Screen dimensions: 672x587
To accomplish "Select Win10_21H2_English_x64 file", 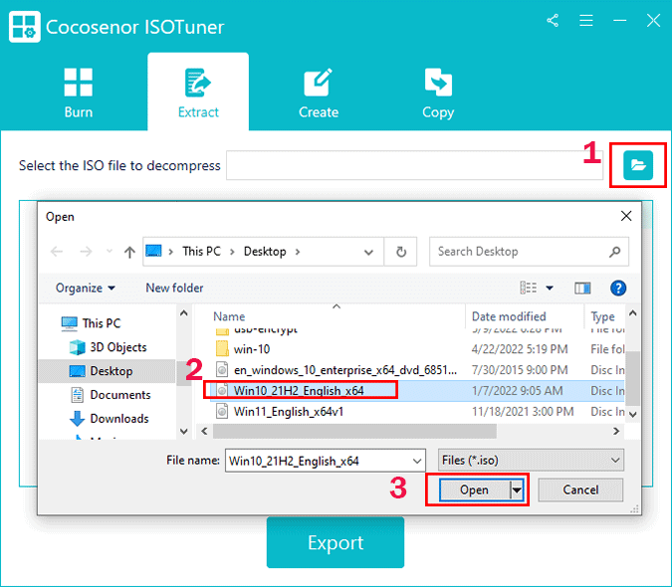I will (x=299, y=391).
